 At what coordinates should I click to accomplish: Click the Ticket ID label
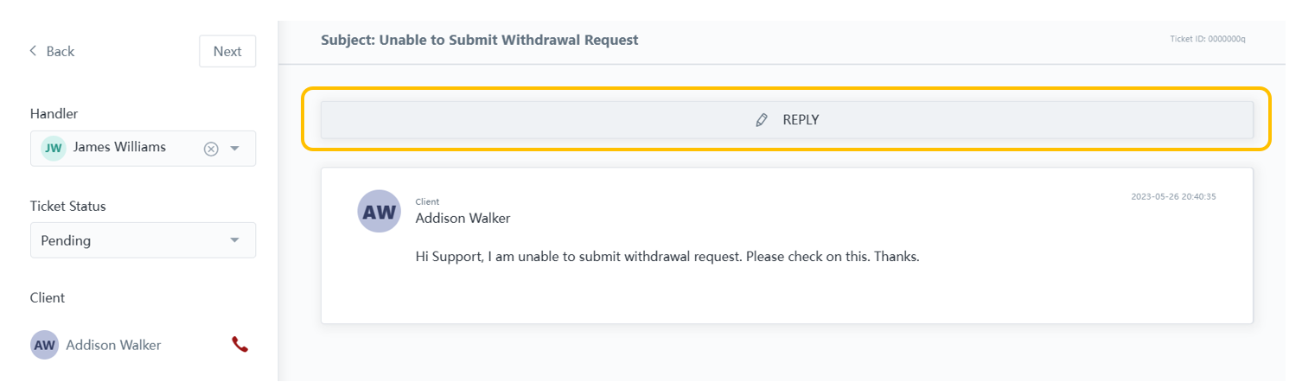(1207, 40)
